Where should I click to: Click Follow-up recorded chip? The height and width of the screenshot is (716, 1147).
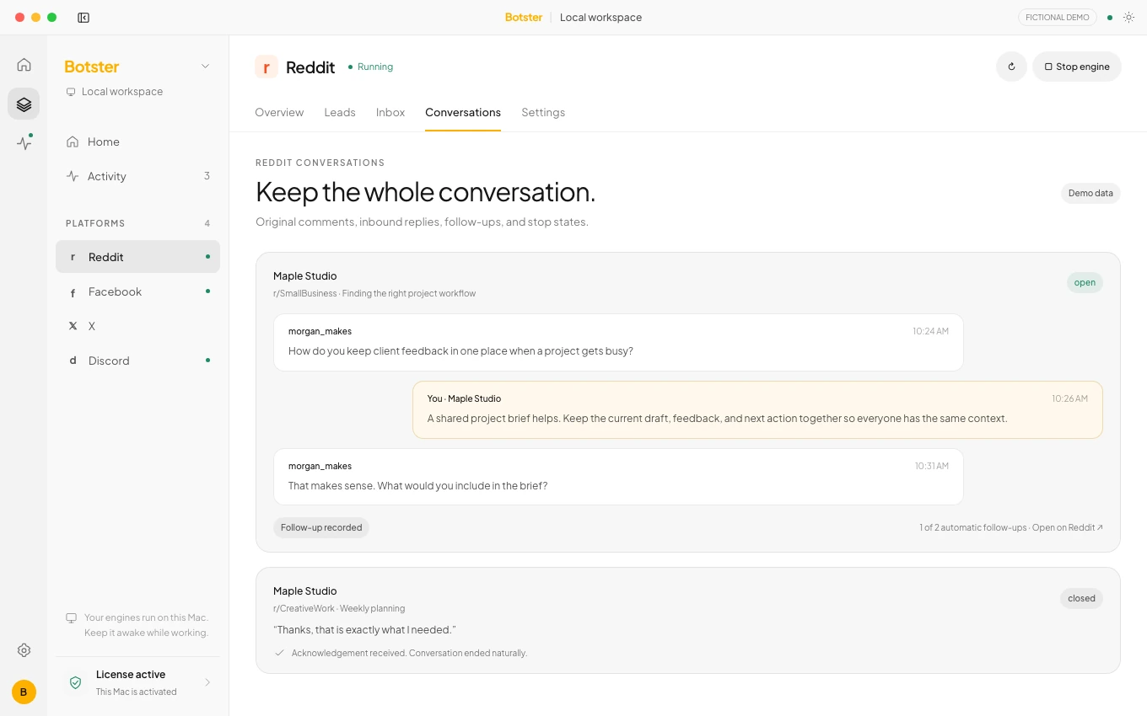[x=321, y=527]
